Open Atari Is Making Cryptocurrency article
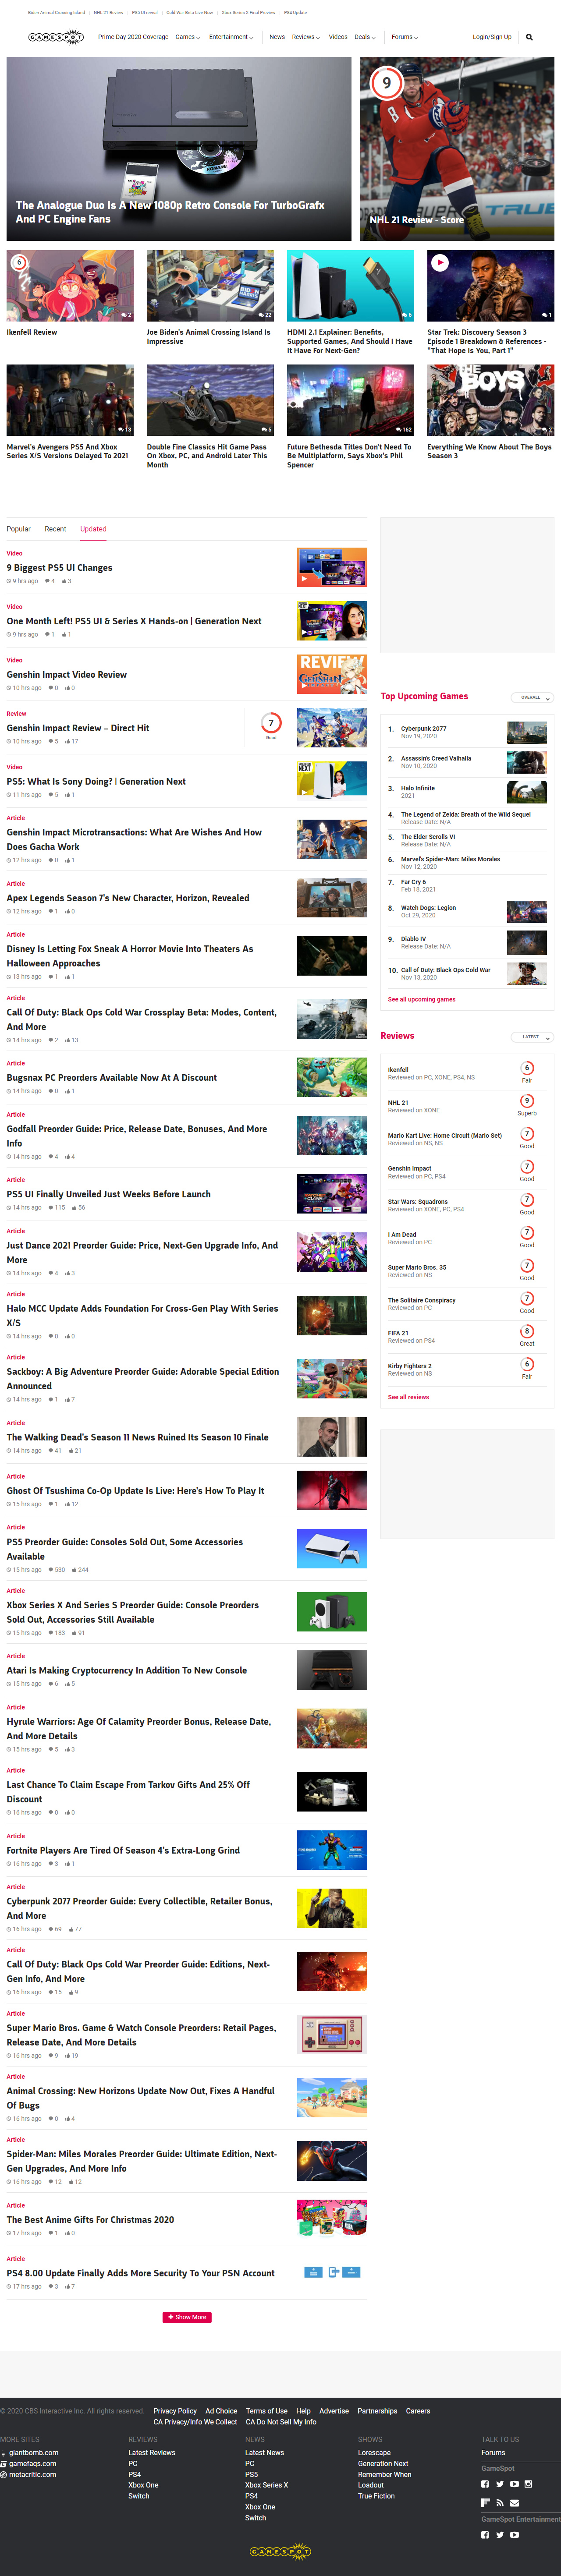The height and width of the screenshot is (2576, 561). tap(127, 1670)
